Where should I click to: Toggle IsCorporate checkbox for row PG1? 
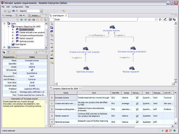point(137,103)
